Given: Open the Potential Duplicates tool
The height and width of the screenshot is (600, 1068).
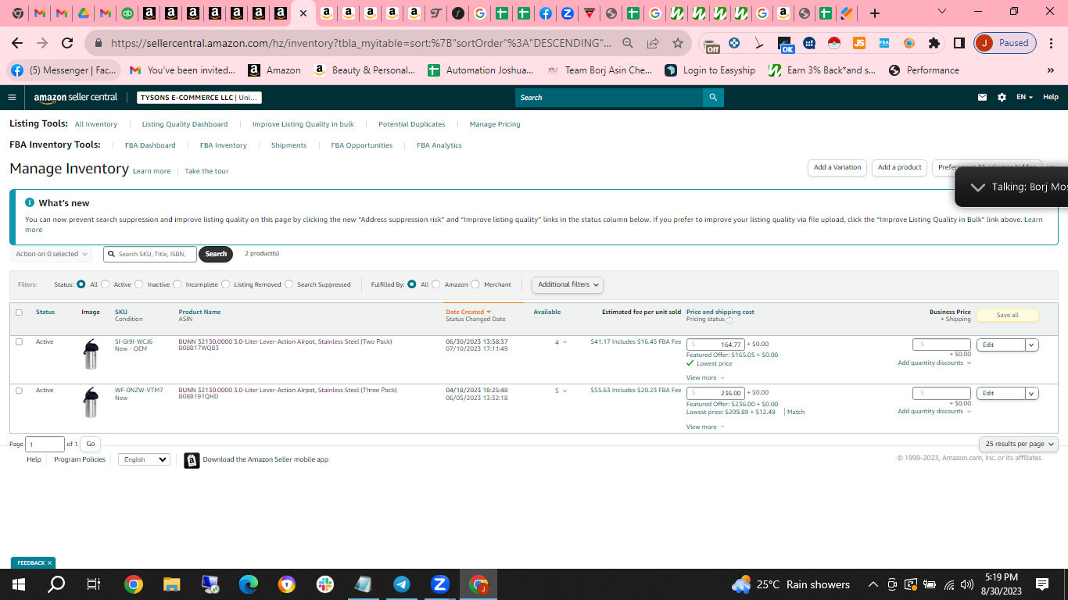Looking at the screenshot, I should pos(412,124).
